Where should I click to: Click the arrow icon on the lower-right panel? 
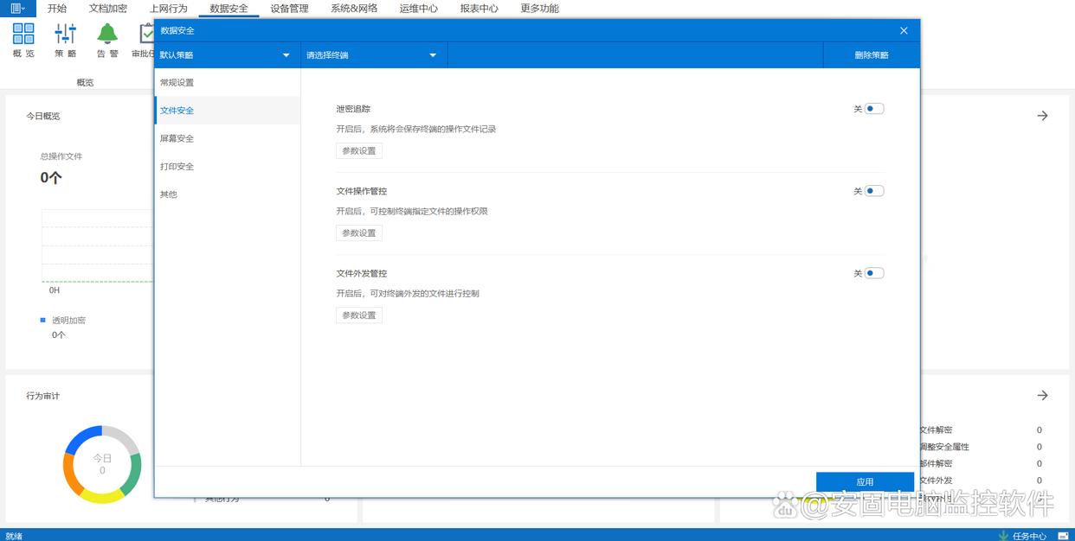1042,396
